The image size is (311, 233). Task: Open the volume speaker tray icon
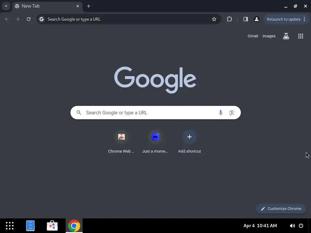point(292,226)
